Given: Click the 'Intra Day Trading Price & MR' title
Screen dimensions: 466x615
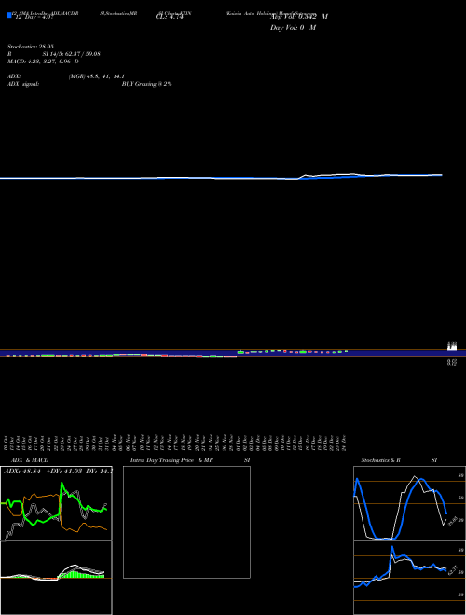Looking at the screenshot, I should 172,460.
